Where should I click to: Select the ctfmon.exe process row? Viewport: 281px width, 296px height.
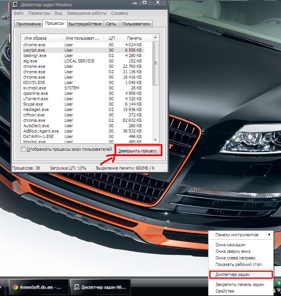pyautogui.click(x=83, y=115)
